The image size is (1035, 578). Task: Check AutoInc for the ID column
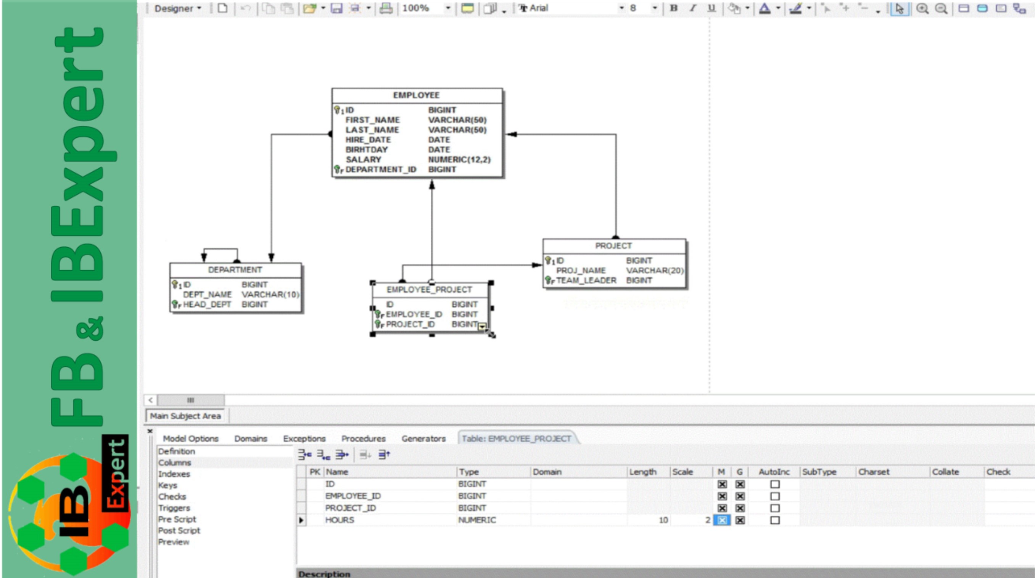pos(775,485)
